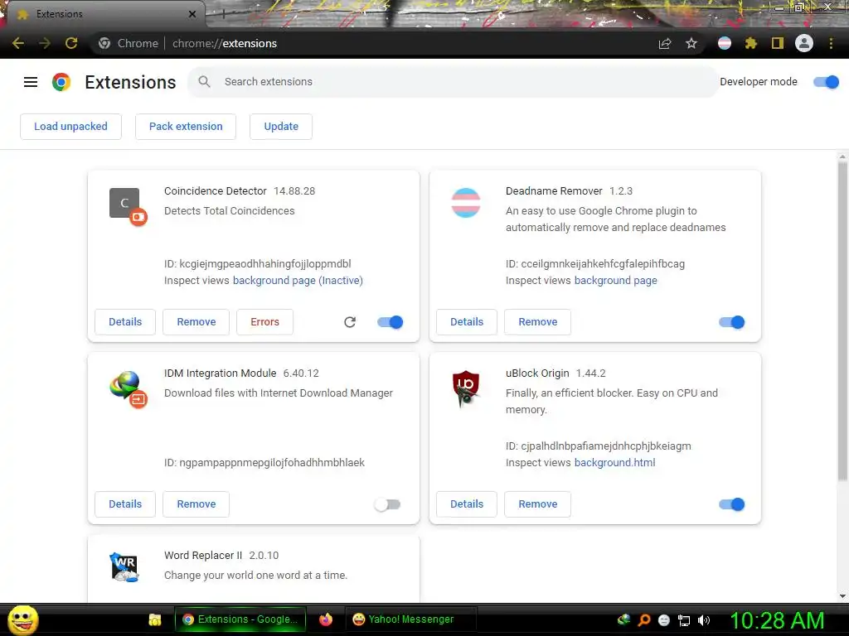The image size is (849, 636).
Task: Disable the Coincidence Detector extension toggle
Action: 391,322
